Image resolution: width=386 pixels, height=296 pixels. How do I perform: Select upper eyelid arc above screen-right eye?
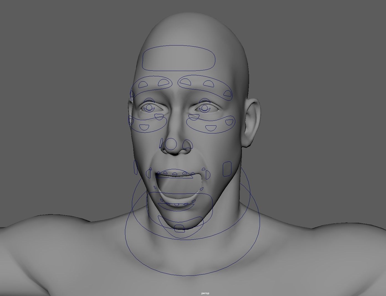(x=204, y=101)
